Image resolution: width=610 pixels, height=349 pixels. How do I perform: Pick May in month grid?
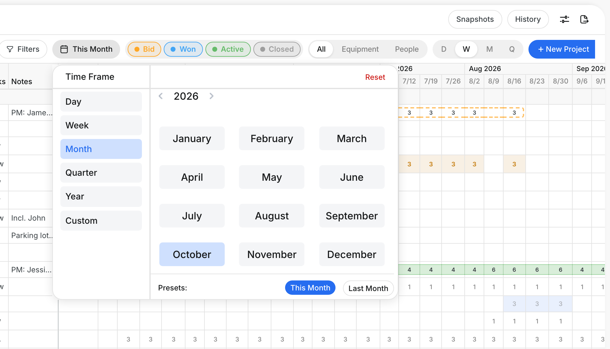(272, 177)
